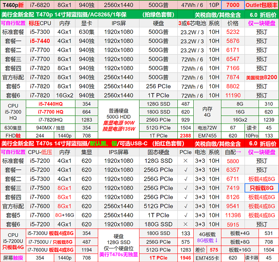Select the outlined '只板载8G' cell in 套餐三 row
The image size is (279, 262).
coord(262,188)
